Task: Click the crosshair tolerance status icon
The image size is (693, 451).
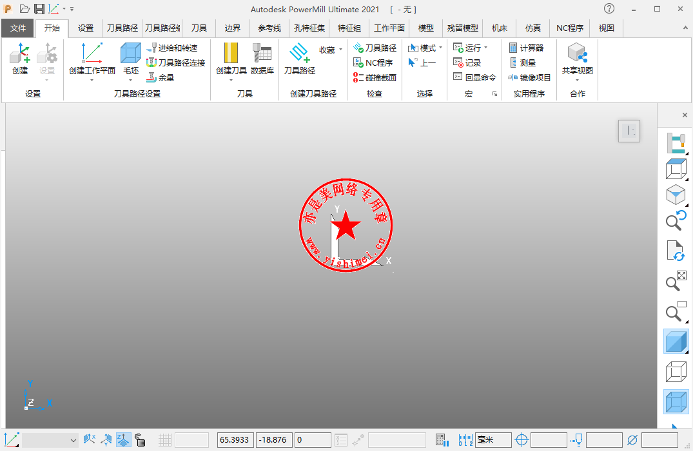Action: [x=522, y=440]
